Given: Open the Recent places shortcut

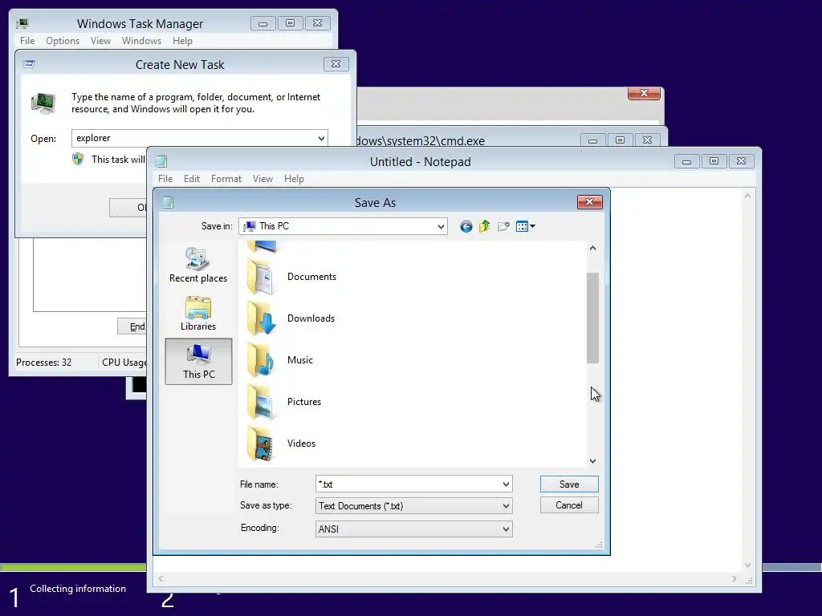Looking at the screenshot, I should point(198,265).
